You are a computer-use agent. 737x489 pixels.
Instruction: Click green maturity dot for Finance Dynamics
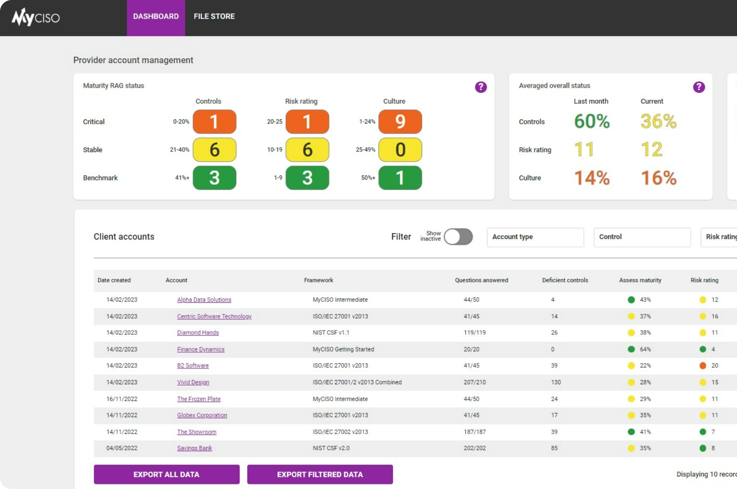631,349
